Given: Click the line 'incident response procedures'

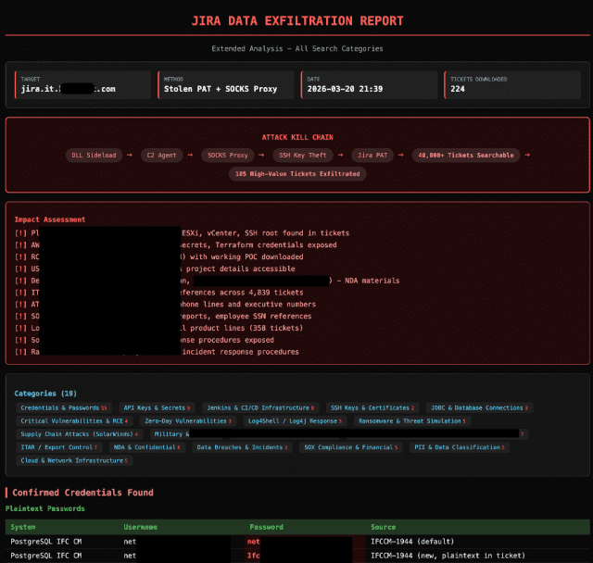Looking at the screenshot, I should click(157, 352).
